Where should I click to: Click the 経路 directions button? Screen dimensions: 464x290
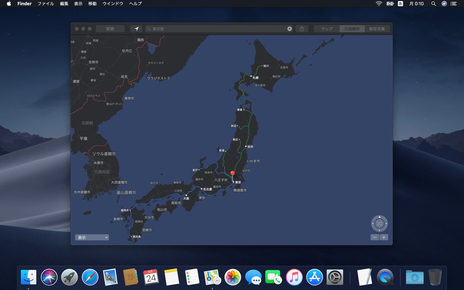(x=110, y=29)
